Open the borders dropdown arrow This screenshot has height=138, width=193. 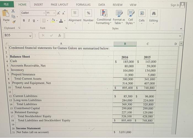click(47, 21)
